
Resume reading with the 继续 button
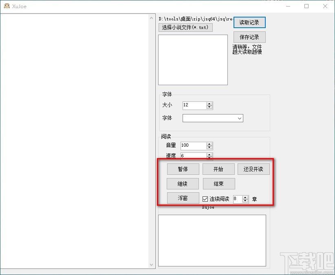pyautogui.click(x=183, y=184)
